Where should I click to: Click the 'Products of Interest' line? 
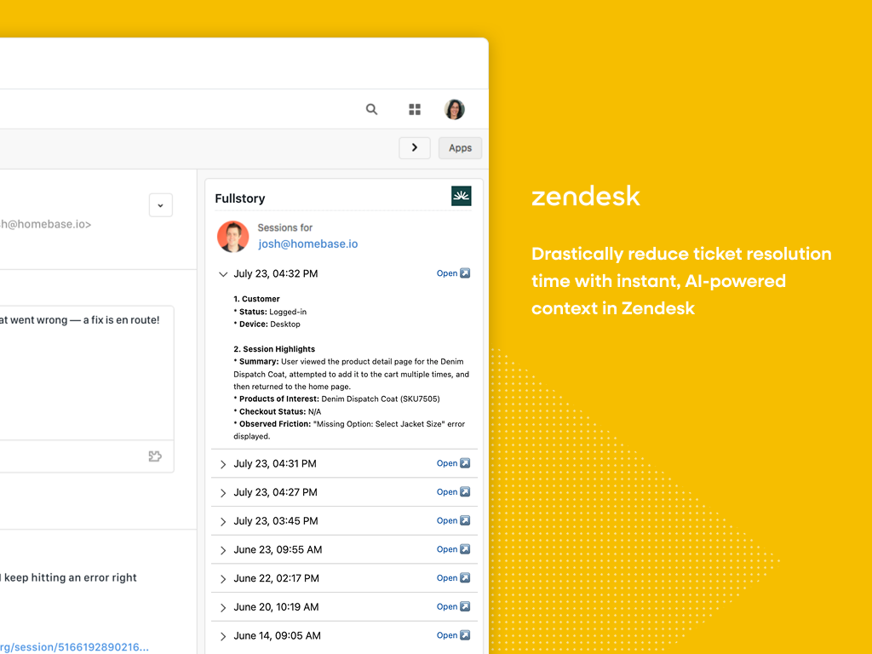336,399
